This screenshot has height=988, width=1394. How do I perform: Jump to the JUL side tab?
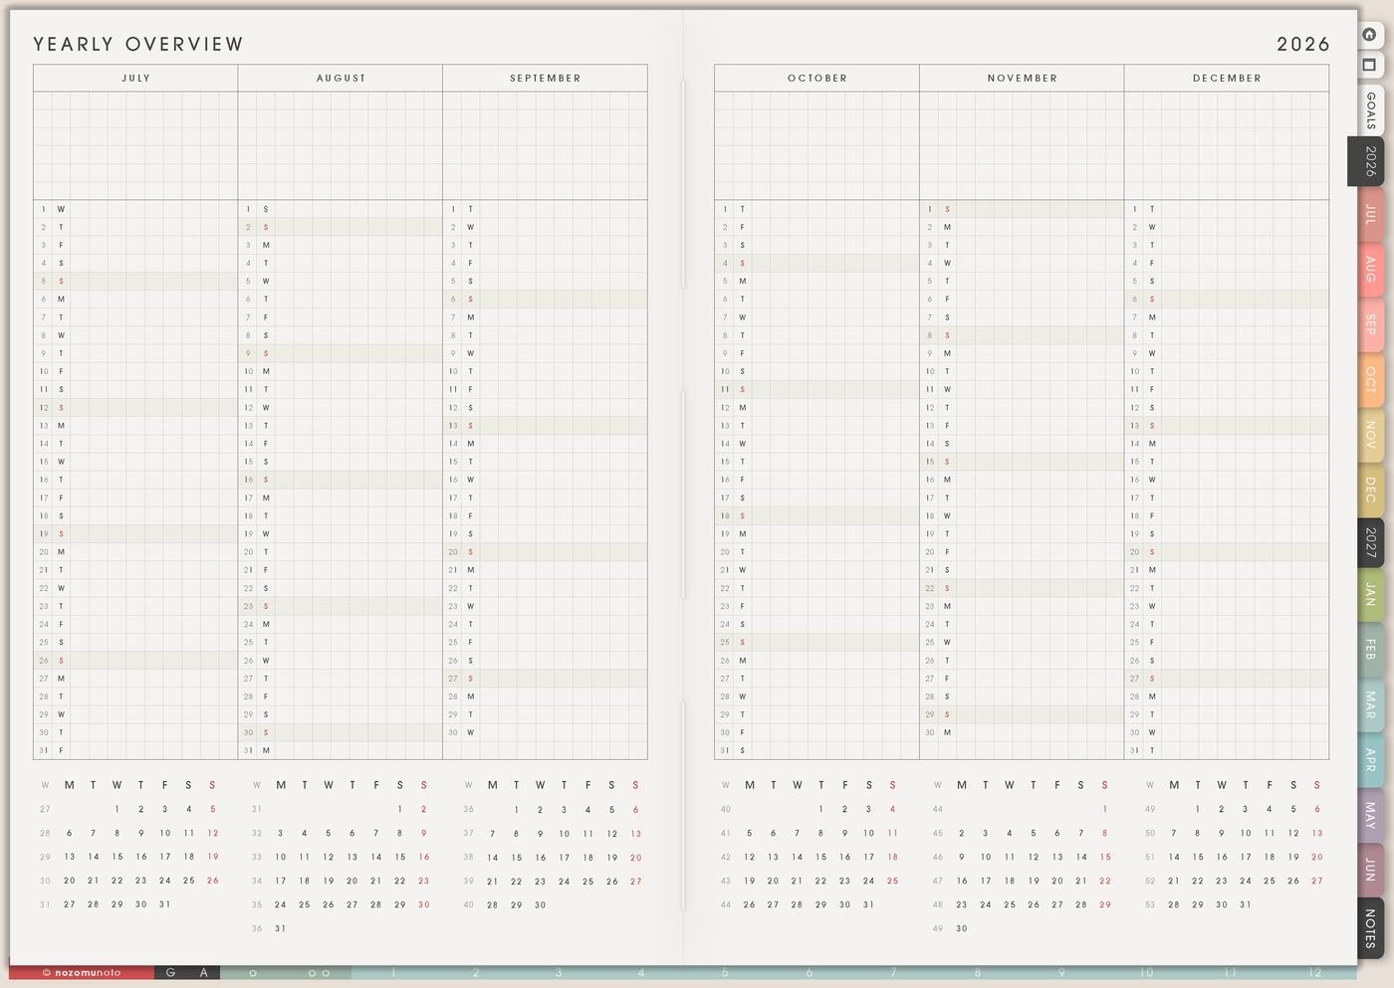(x=1371, y=214)
